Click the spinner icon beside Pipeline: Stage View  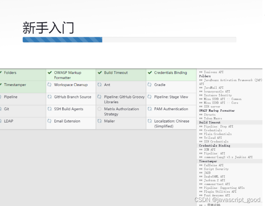pos(150,97)
